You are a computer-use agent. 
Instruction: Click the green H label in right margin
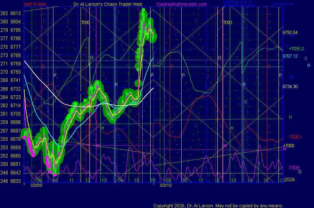coord(290,117)
